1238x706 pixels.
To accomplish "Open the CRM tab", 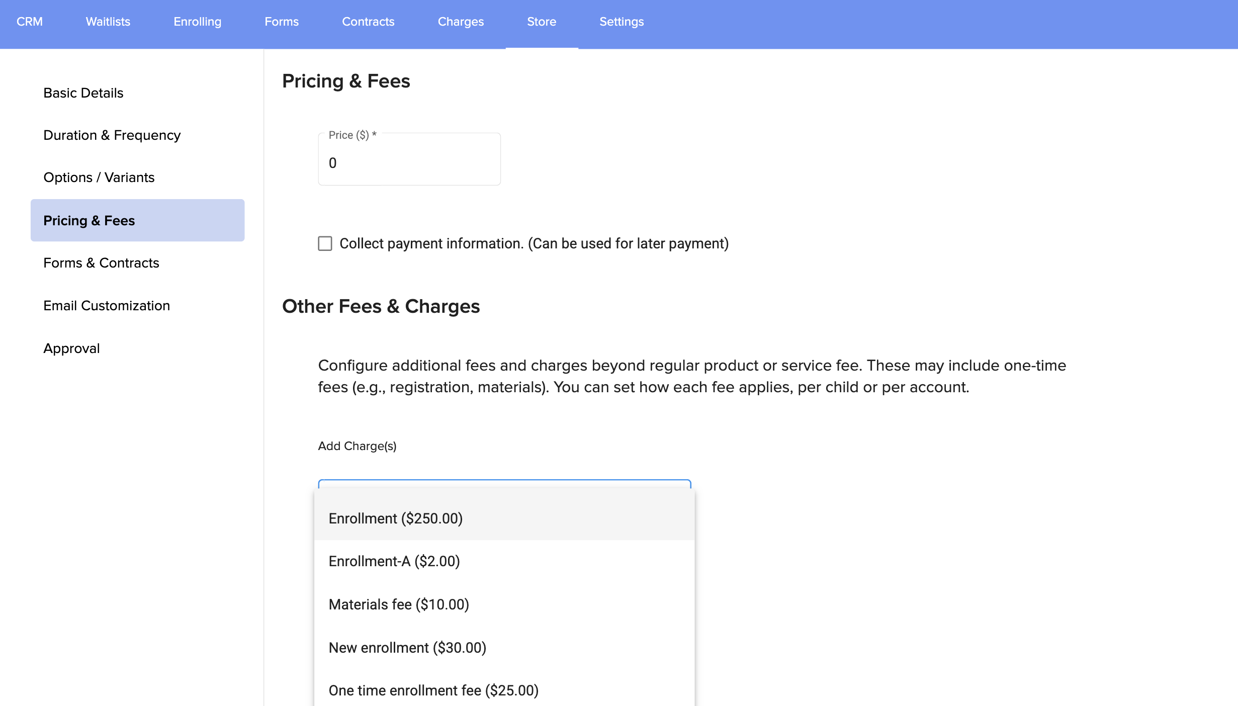I will click(x=29, y=22).
